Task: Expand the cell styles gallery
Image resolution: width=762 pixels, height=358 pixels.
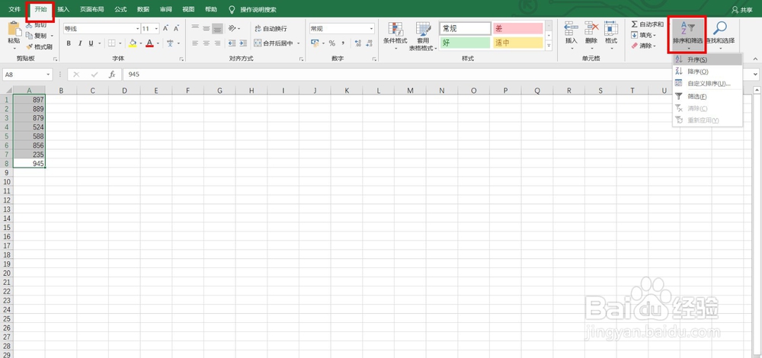Action: click(x=549, y=46)
